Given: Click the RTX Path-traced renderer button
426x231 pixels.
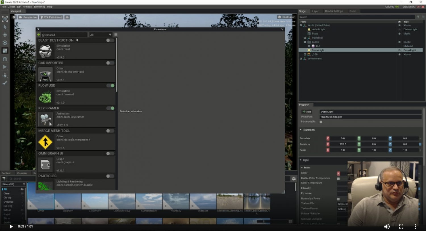Looking at the screenshot, I should pyautogui.click(x=51, y=17).
